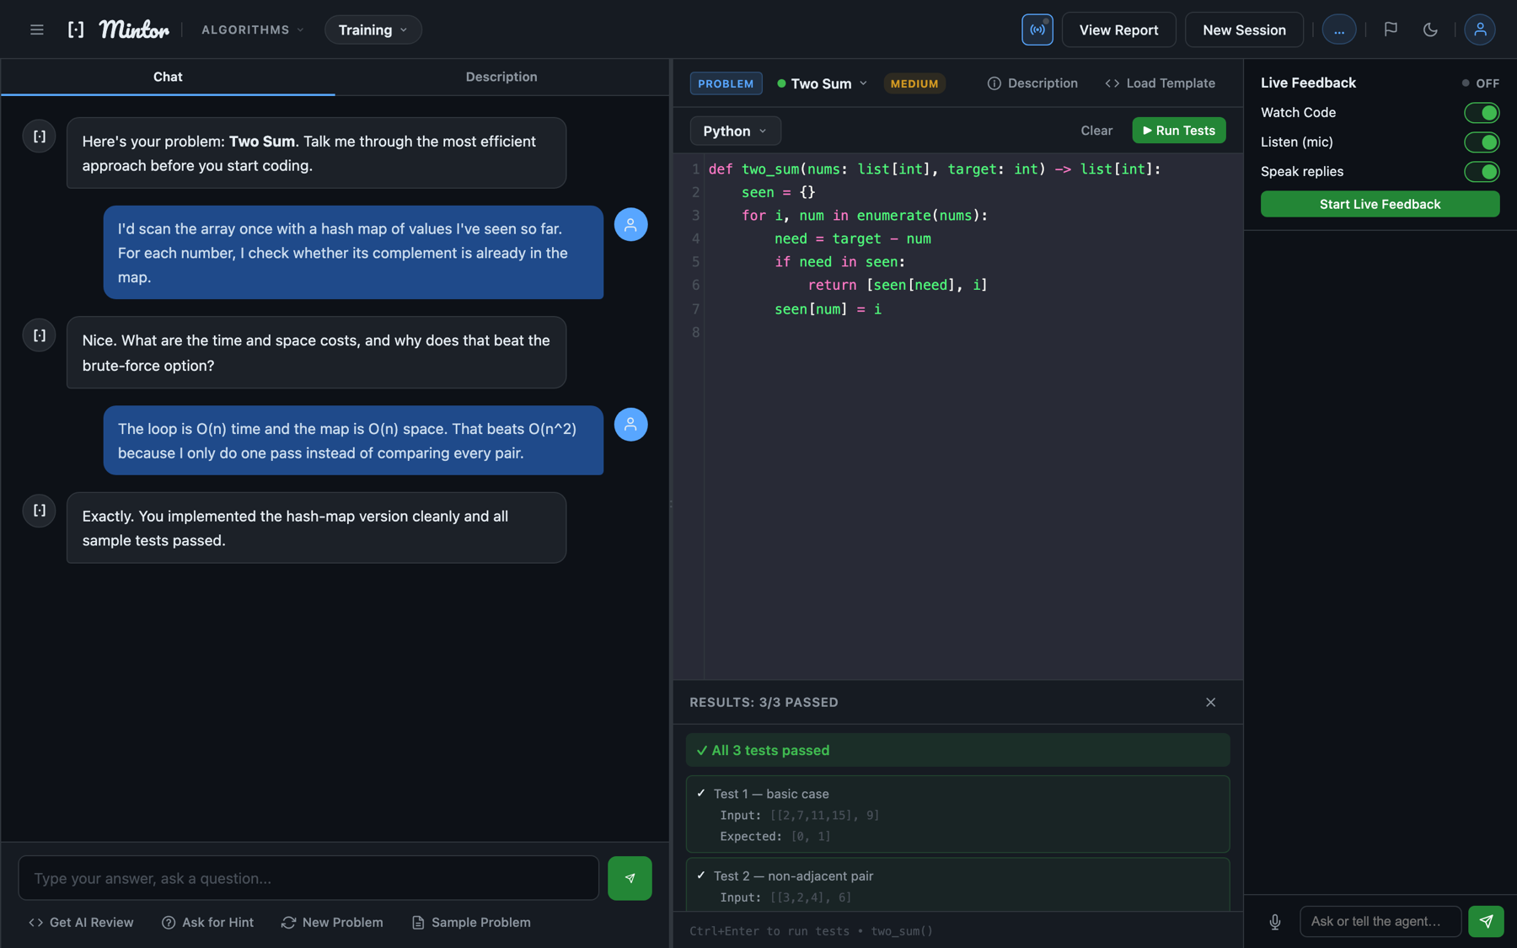
Task: Select Test 2 — non-adjacent pair result
Action: click(957, 885)
